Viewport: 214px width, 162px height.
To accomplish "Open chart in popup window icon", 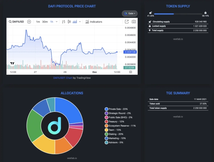I will coord(127,22).
